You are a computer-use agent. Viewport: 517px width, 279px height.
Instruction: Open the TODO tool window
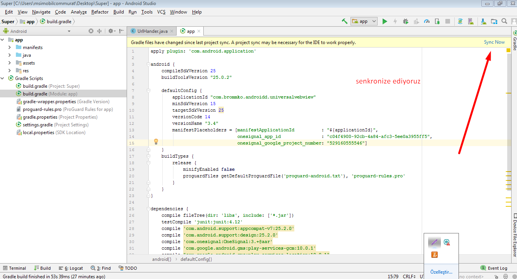(128, 268)
